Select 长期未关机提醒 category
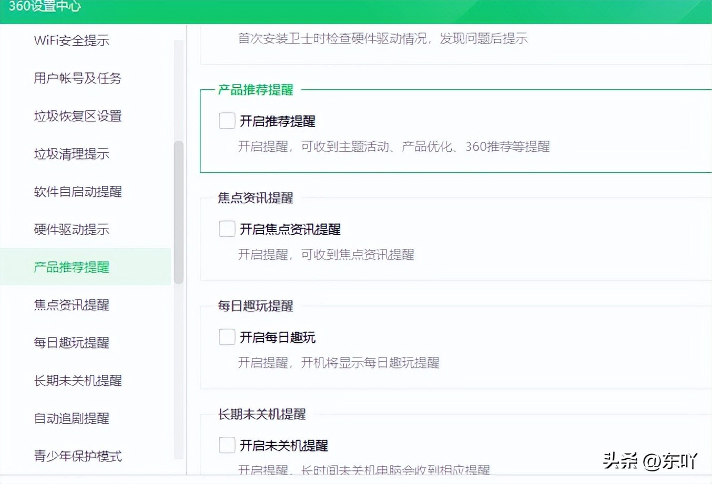Screen dimensions: 712x484 tap(77, 381)
